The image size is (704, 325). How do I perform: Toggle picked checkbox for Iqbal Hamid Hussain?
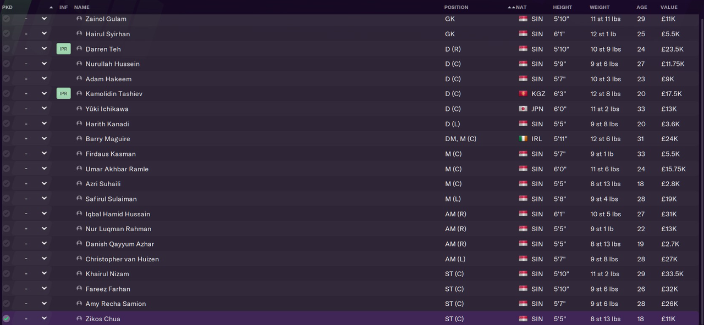6,214
